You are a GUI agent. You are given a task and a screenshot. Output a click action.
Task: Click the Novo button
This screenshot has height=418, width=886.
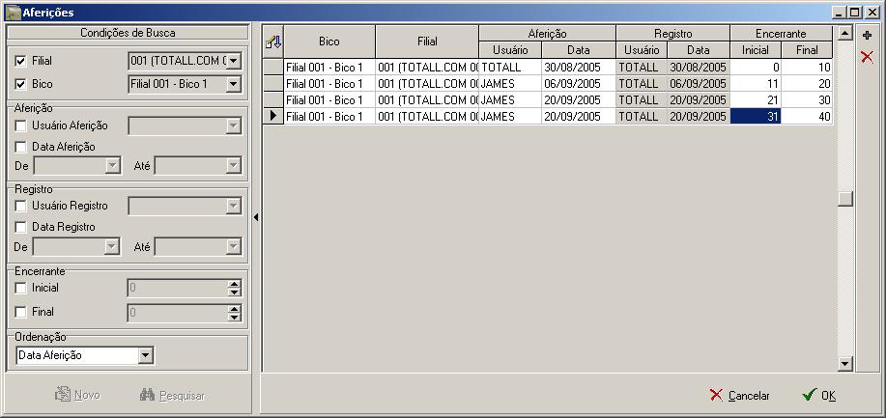tap(77, 395)
